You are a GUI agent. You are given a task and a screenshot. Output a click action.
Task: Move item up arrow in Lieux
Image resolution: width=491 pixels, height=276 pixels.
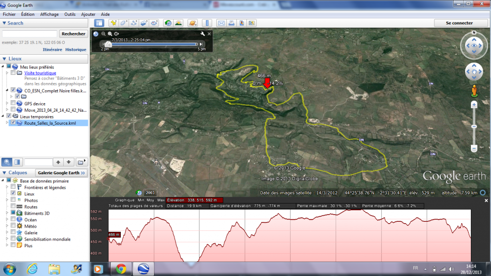(58, 162)
